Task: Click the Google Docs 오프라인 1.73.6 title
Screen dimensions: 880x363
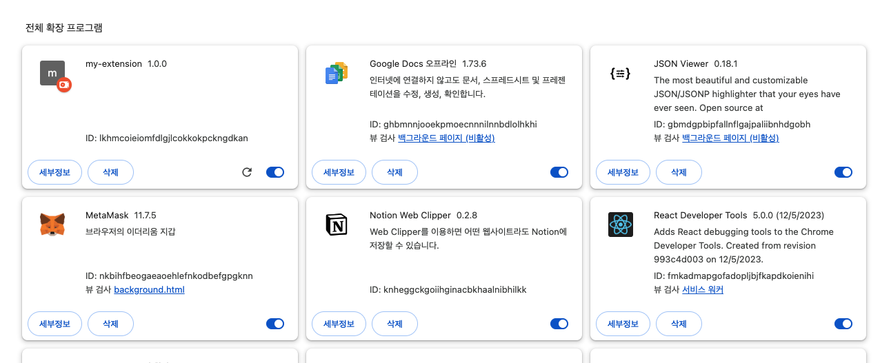Action: [x=428, y=64]
